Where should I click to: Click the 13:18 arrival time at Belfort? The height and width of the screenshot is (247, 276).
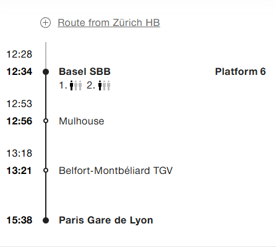pos(19,154)
